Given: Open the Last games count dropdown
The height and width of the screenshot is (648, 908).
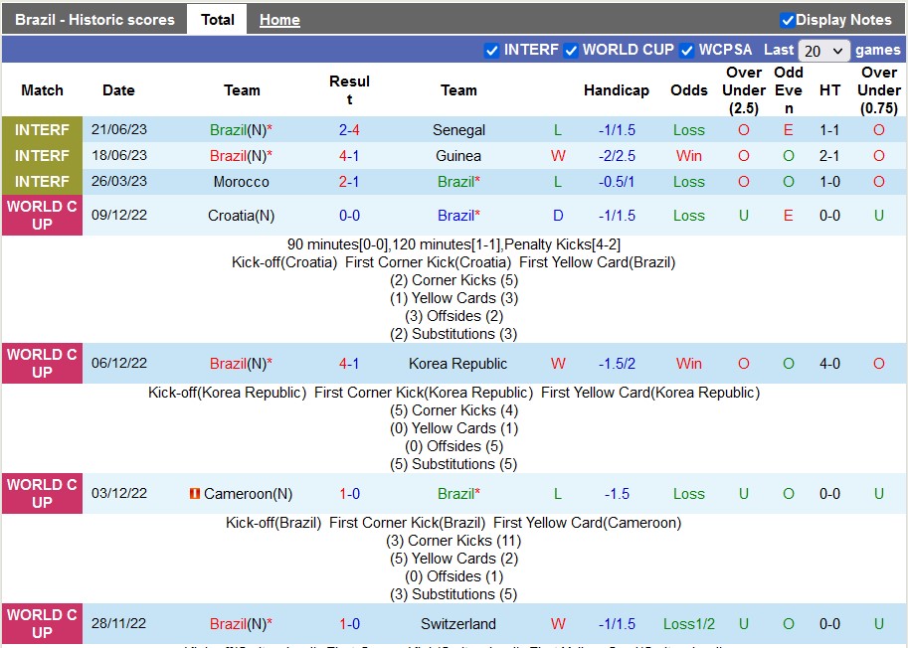Looking at the screenshot, I should [x=823, y=51].
